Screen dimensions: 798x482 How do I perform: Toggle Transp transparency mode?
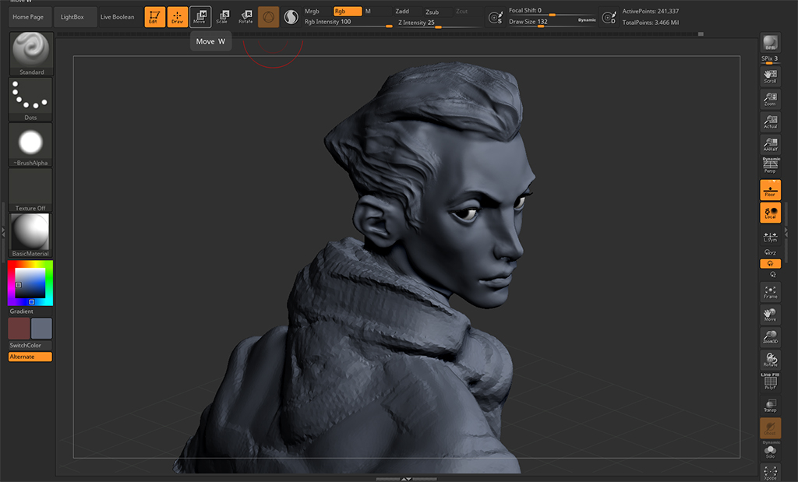[770, 405]
